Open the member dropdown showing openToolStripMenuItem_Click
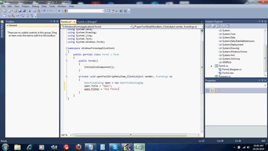268x151 pixels. click(202, 27)
